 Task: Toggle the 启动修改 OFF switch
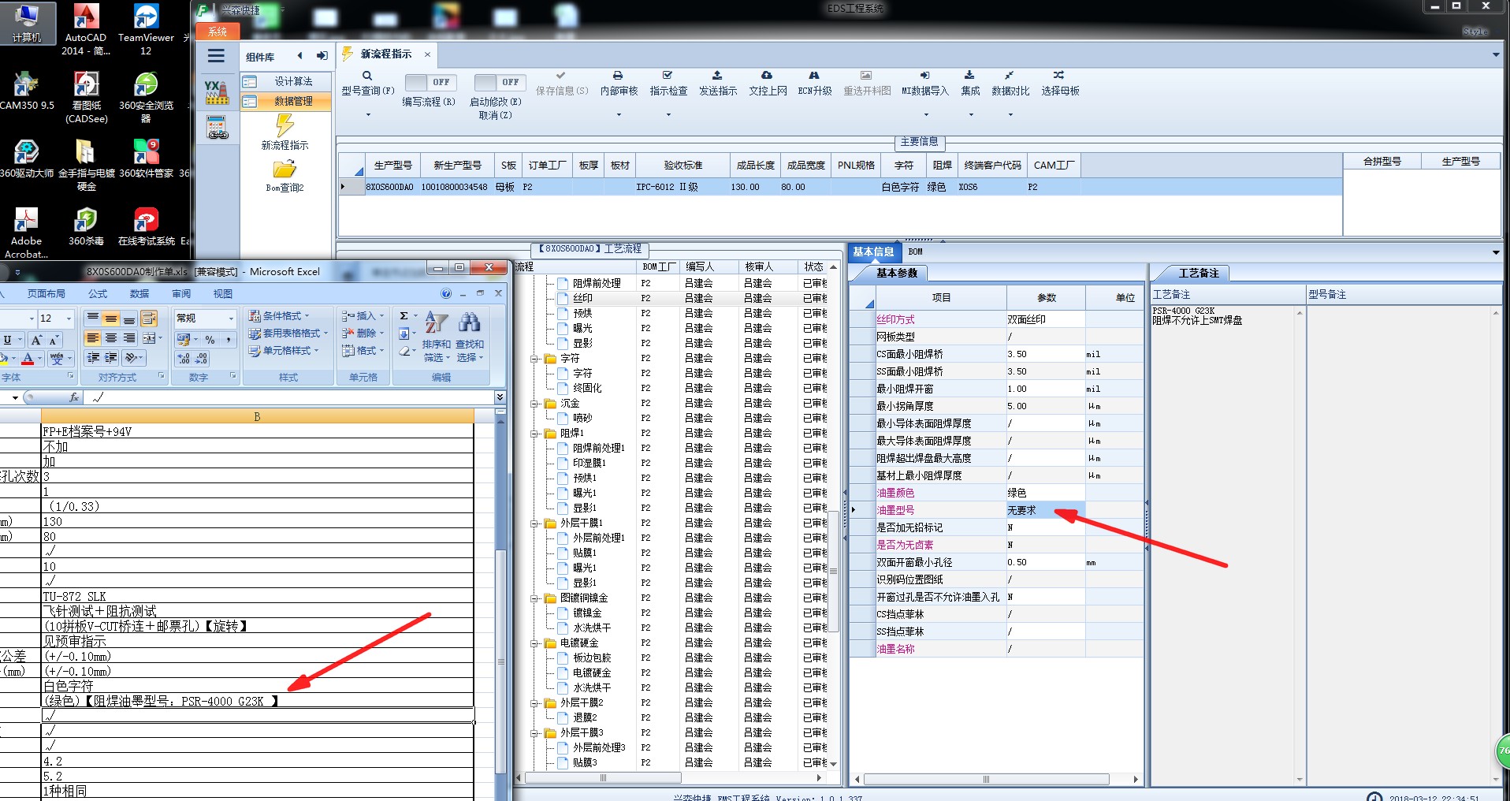coord(500,82)
